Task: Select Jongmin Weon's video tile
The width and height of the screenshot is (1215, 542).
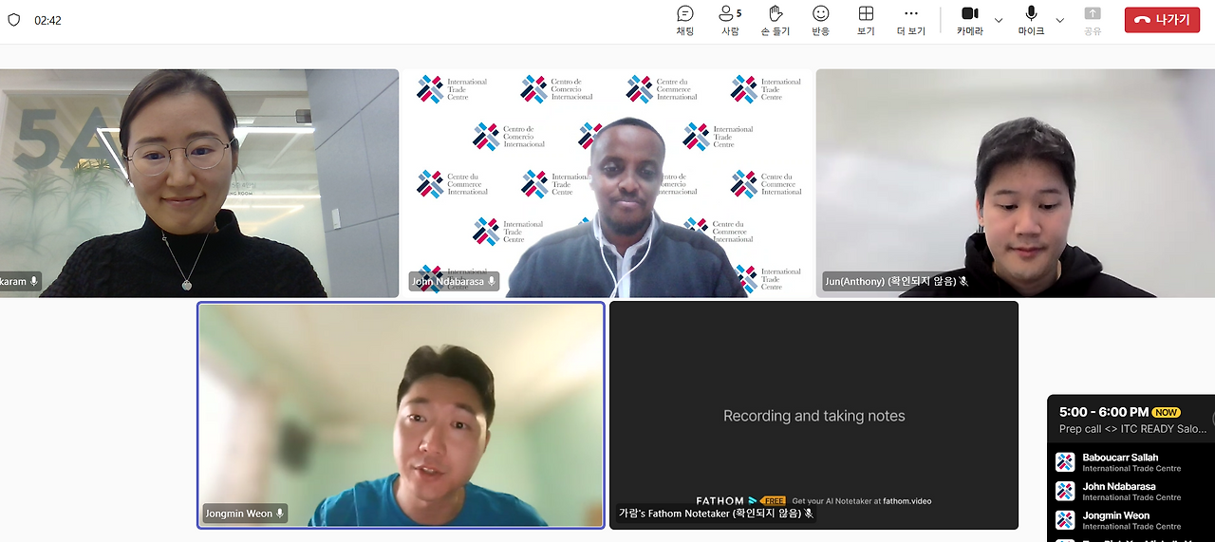Action: click(401, 415)
